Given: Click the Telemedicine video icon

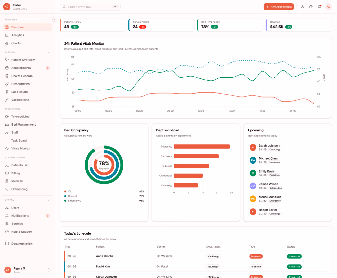Looking at the screenshot, I should click(7, 116).
